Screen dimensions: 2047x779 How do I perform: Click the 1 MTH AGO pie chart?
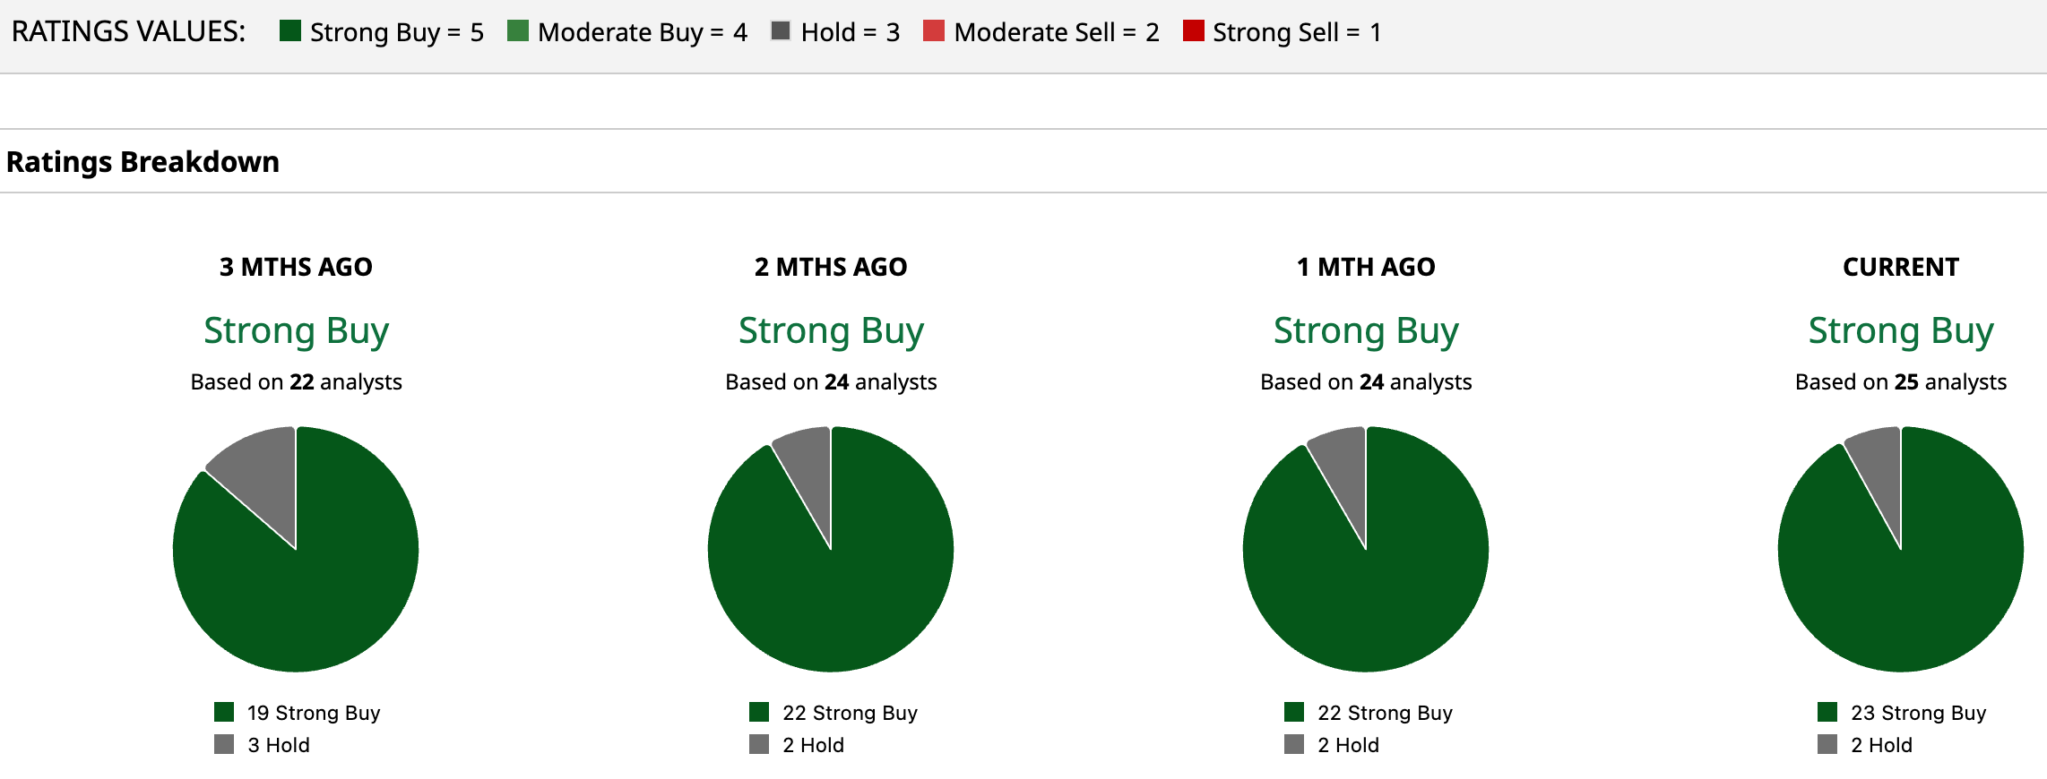[x=1366, y=573]
